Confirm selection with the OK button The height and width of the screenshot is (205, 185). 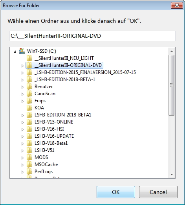pos(116,192)
